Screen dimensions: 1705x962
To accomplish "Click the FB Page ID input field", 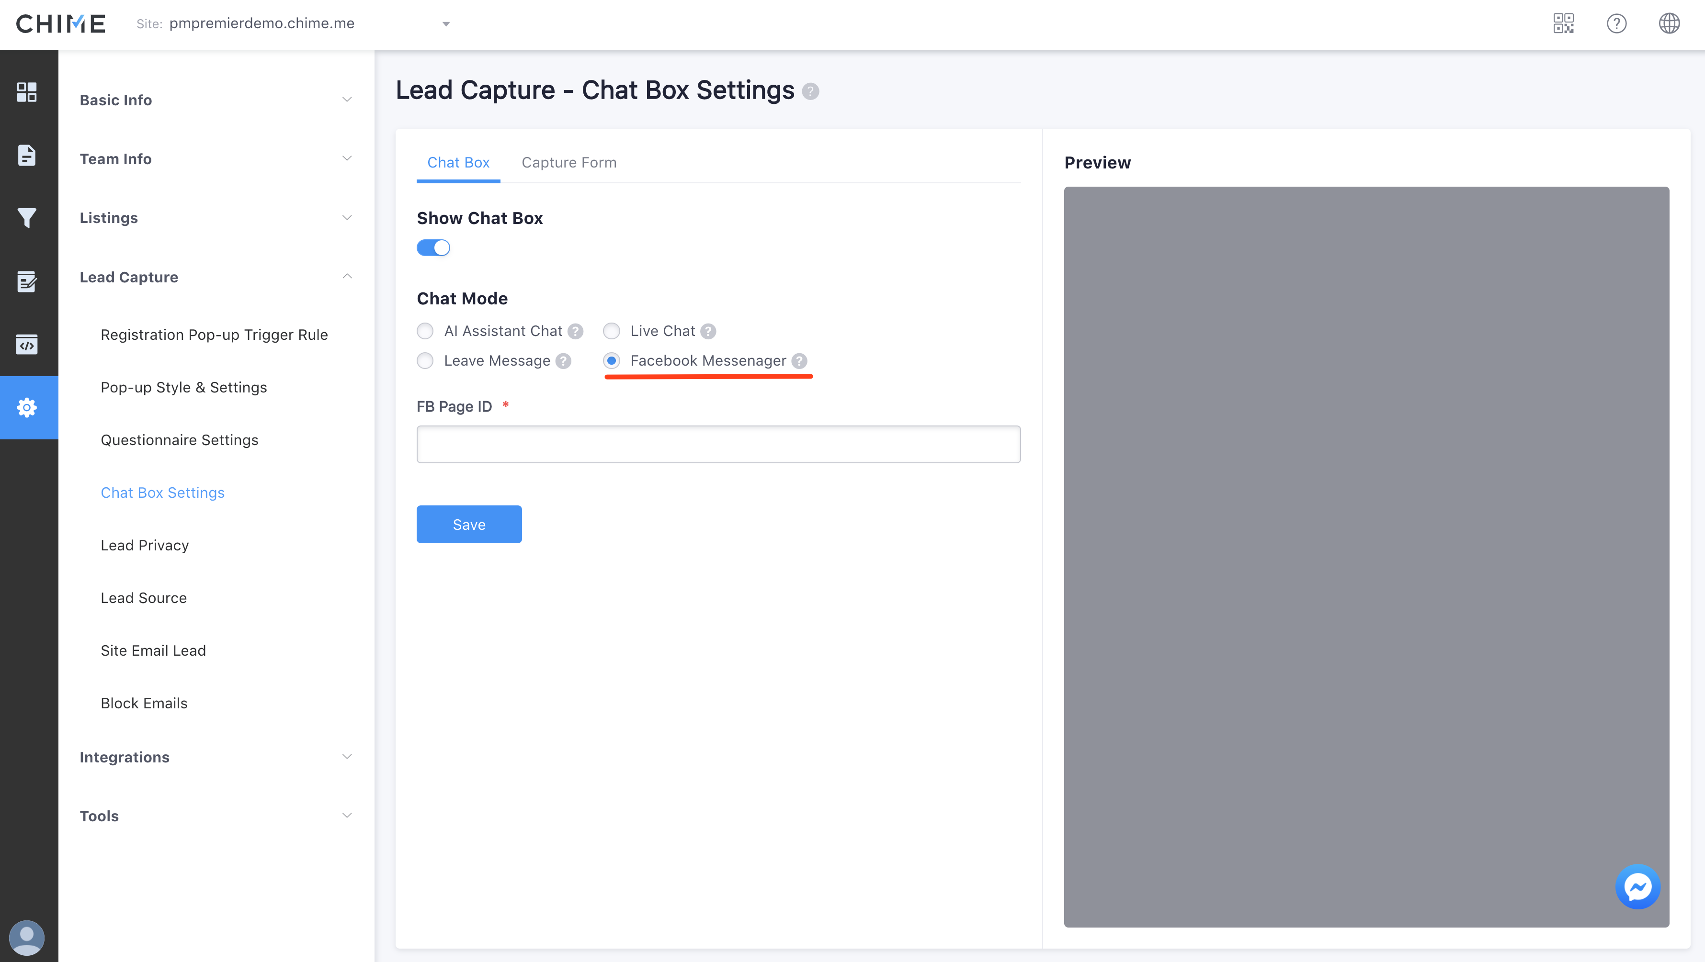I will (718, 444).
